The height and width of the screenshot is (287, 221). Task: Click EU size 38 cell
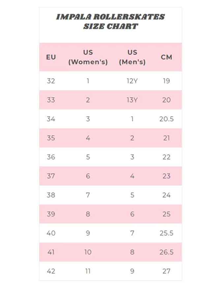(x=51, y=195)
